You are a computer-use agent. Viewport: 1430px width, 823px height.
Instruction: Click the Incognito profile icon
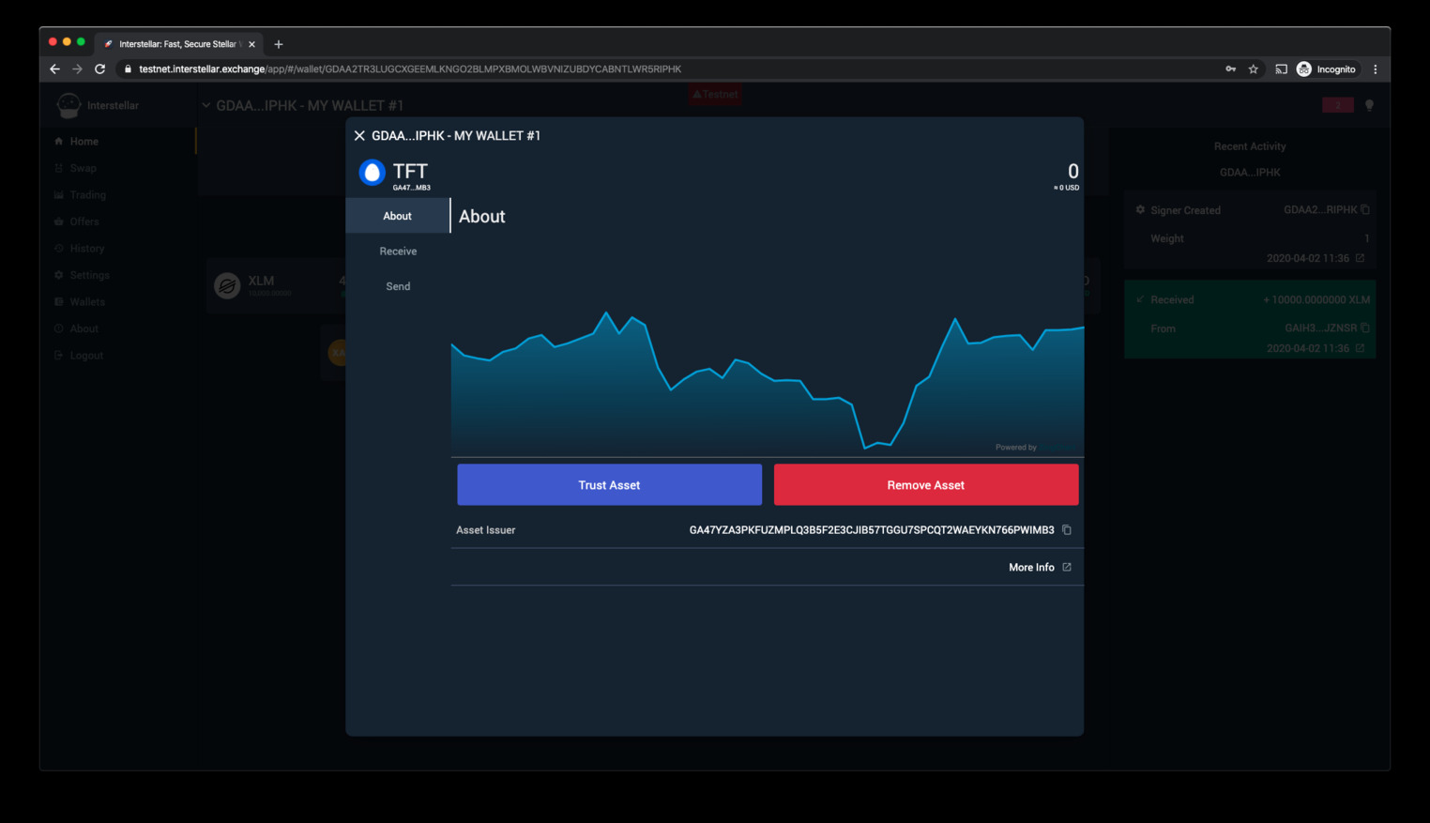coord(1304,69)
